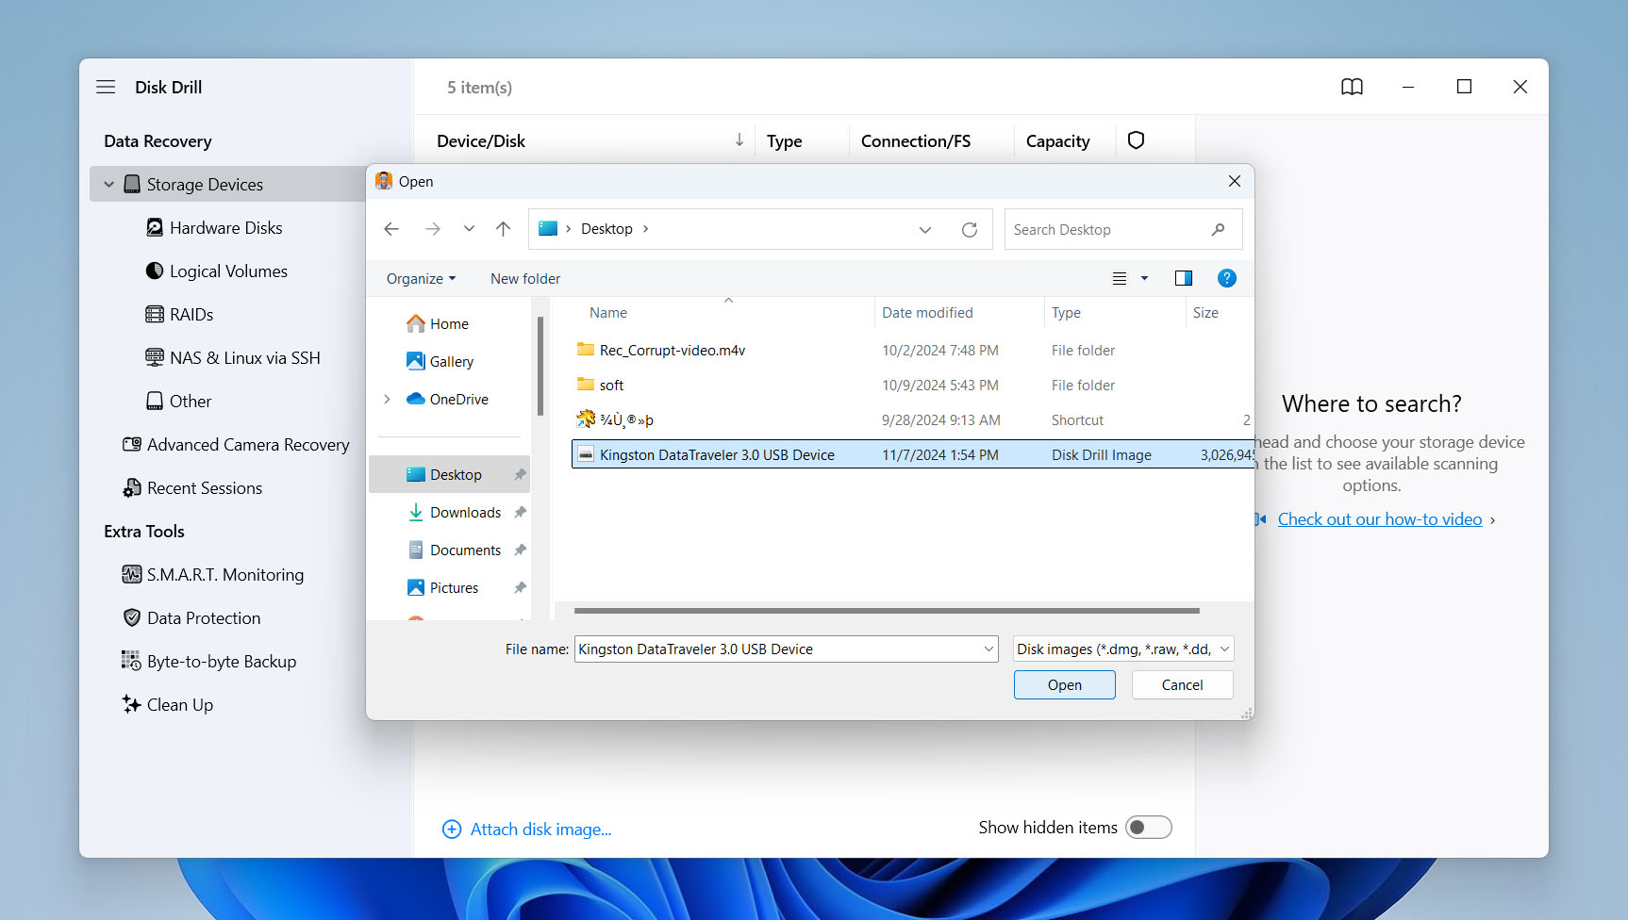1628x920 pixels.
Task: Open the address bar history dropdown
Action: [925, 229]
